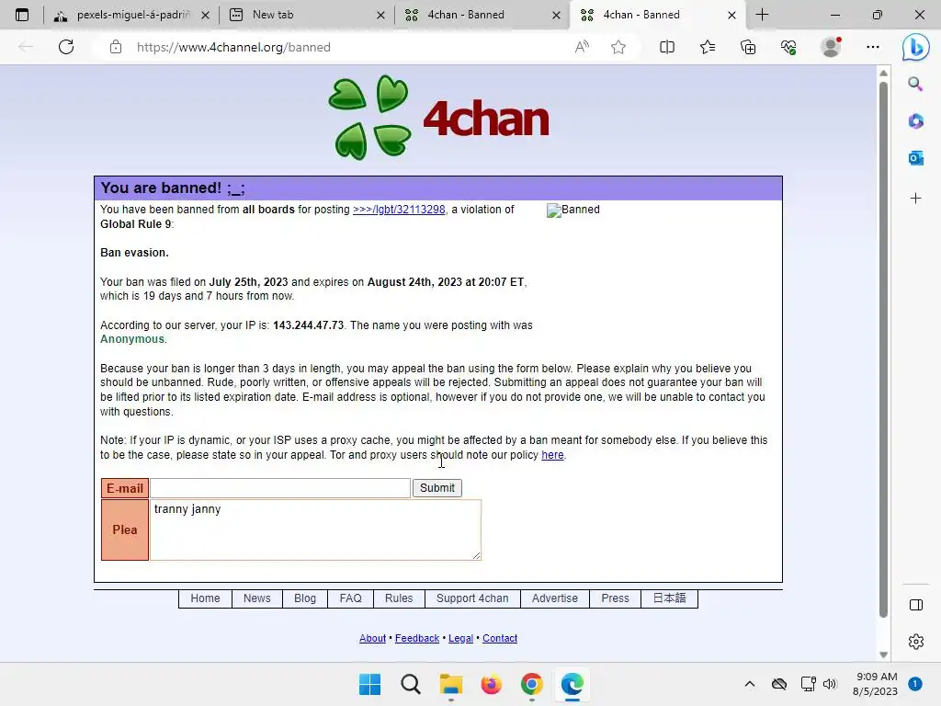Image resolution: width=941 pixels, height=706 pixels.
Task: View site information lock icon
Action: click(116, 47)
